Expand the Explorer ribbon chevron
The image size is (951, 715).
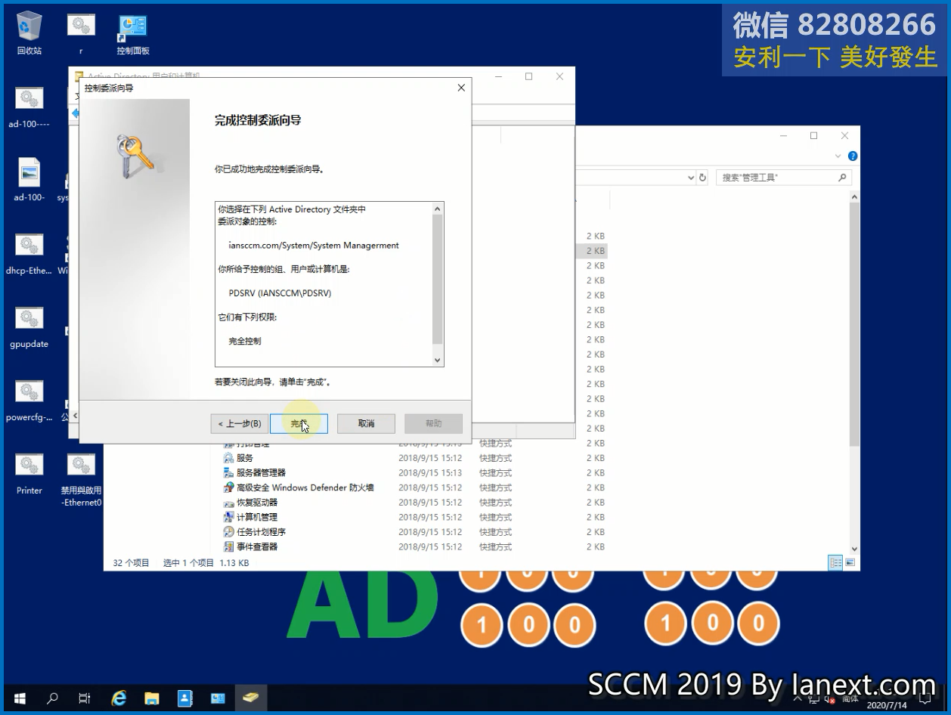pyautogui.click(x=838, y=156)
